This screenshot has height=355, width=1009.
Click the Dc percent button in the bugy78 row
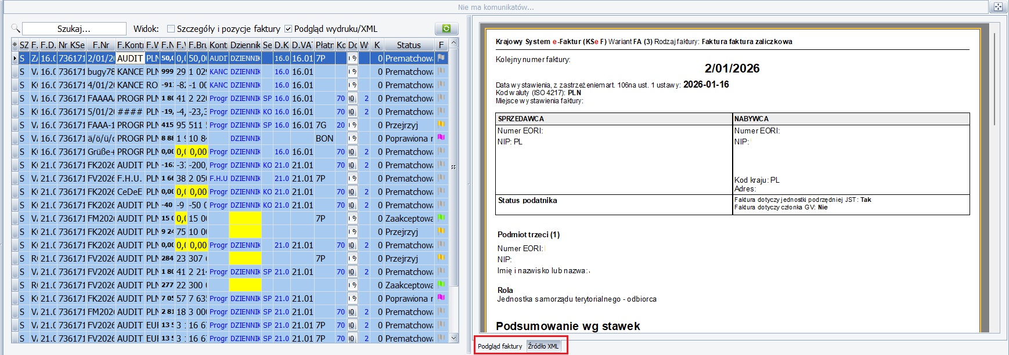click(352, 71)
